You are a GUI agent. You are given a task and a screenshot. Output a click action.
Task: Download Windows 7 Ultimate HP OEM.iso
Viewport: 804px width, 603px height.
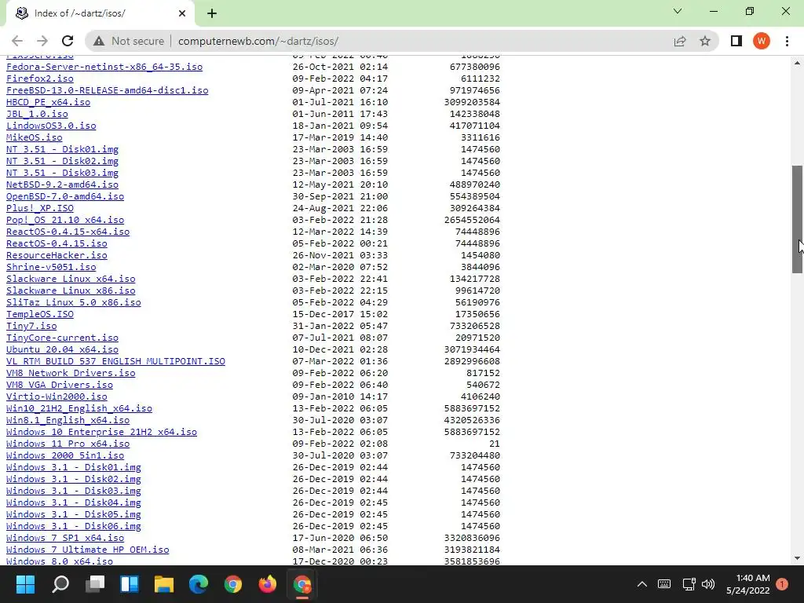click(88, 550)
